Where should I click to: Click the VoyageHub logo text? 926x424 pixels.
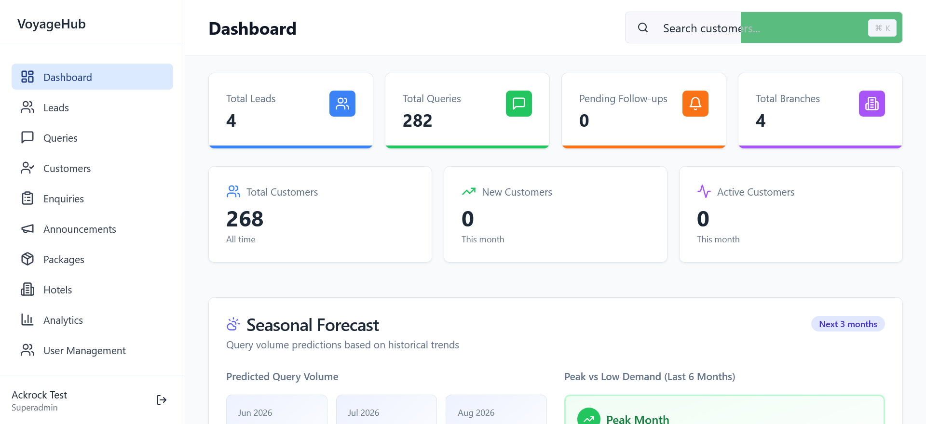pos(52,24)
